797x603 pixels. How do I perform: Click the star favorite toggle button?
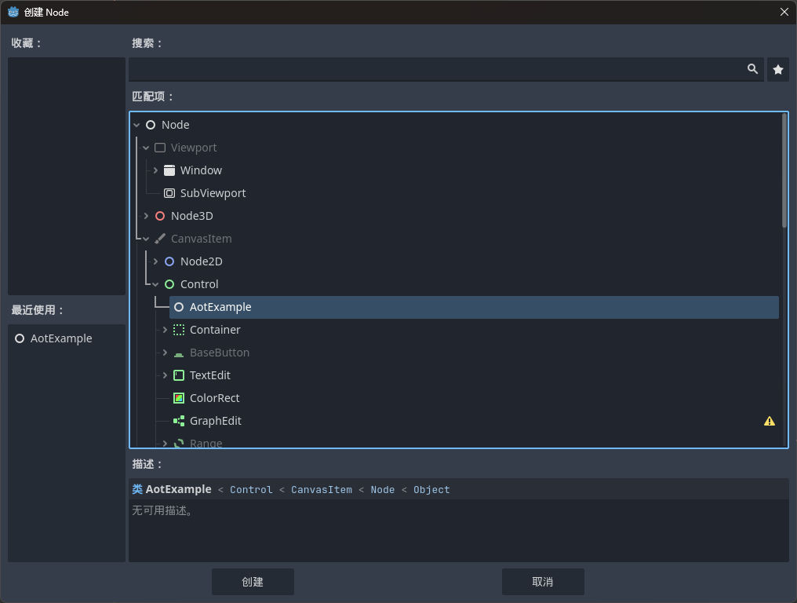[x=777, y=70]
